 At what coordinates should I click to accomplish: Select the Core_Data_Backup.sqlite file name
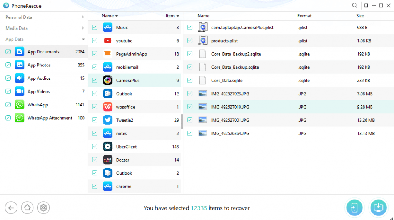coord(235,67)
